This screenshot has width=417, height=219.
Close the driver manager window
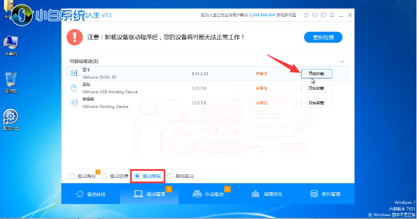(x=350, y=15)
